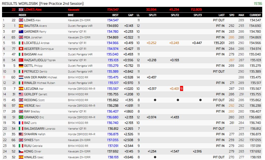Click KONIG's Split3 value +2.916

[197, 151]
